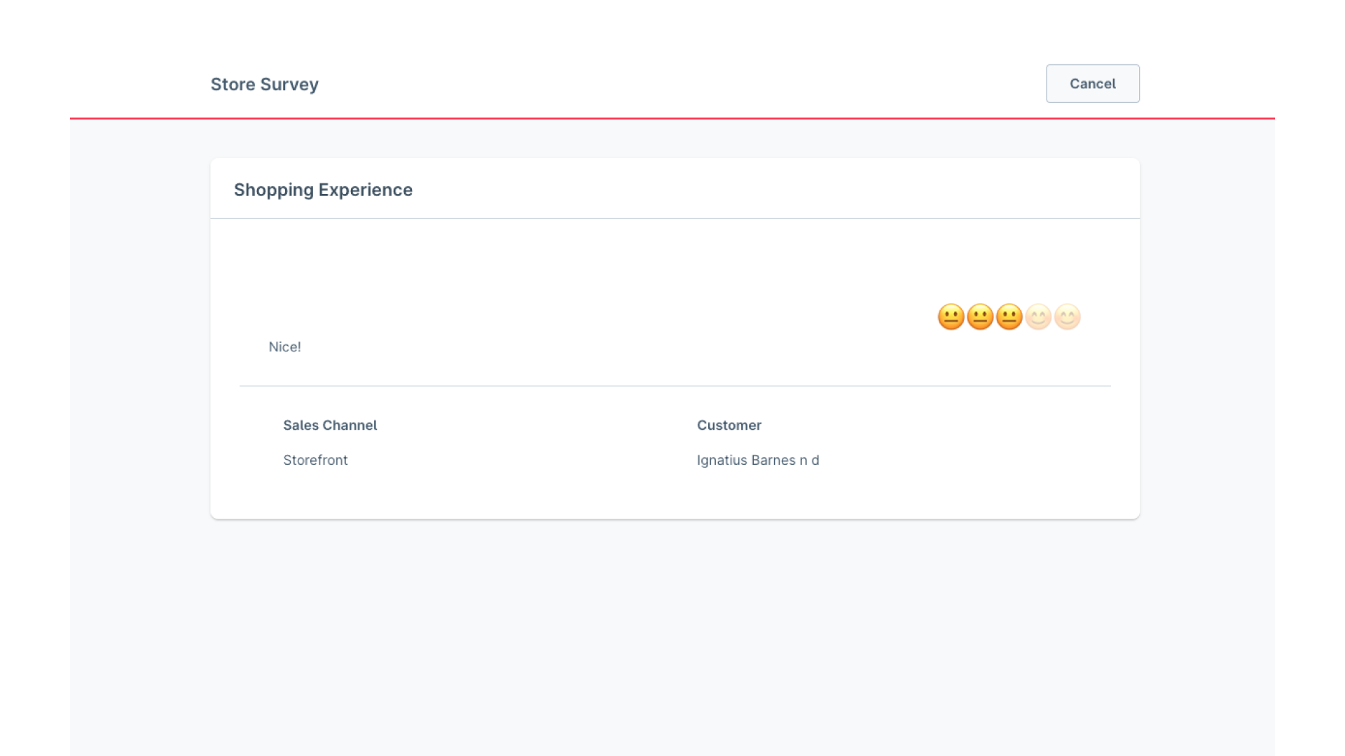Click the Cancel button
This screenshot has height=756, width=1345.
(1092, 83)
